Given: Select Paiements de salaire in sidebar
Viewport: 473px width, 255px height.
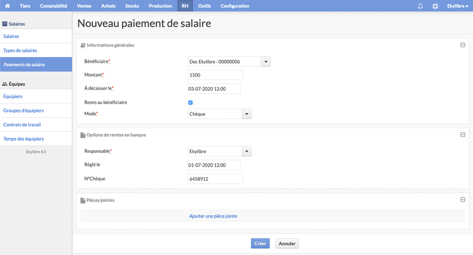Looking at the screenshot, I should coord(36,64).
